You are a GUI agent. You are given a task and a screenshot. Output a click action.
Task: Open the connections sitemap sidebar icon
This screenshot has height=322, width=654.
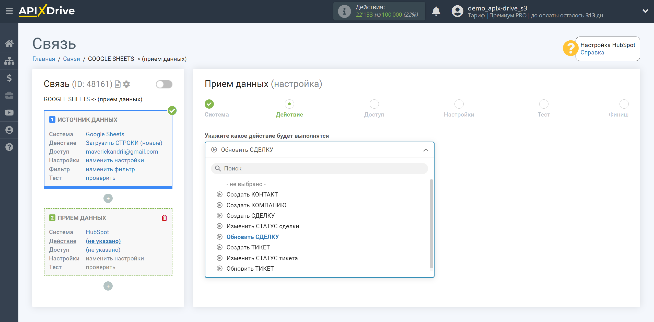click(x=9, y=61)
